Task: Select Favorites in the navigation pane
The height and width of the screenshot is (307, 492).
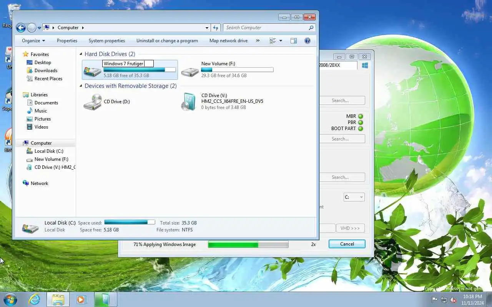Action: coord(40,54)
